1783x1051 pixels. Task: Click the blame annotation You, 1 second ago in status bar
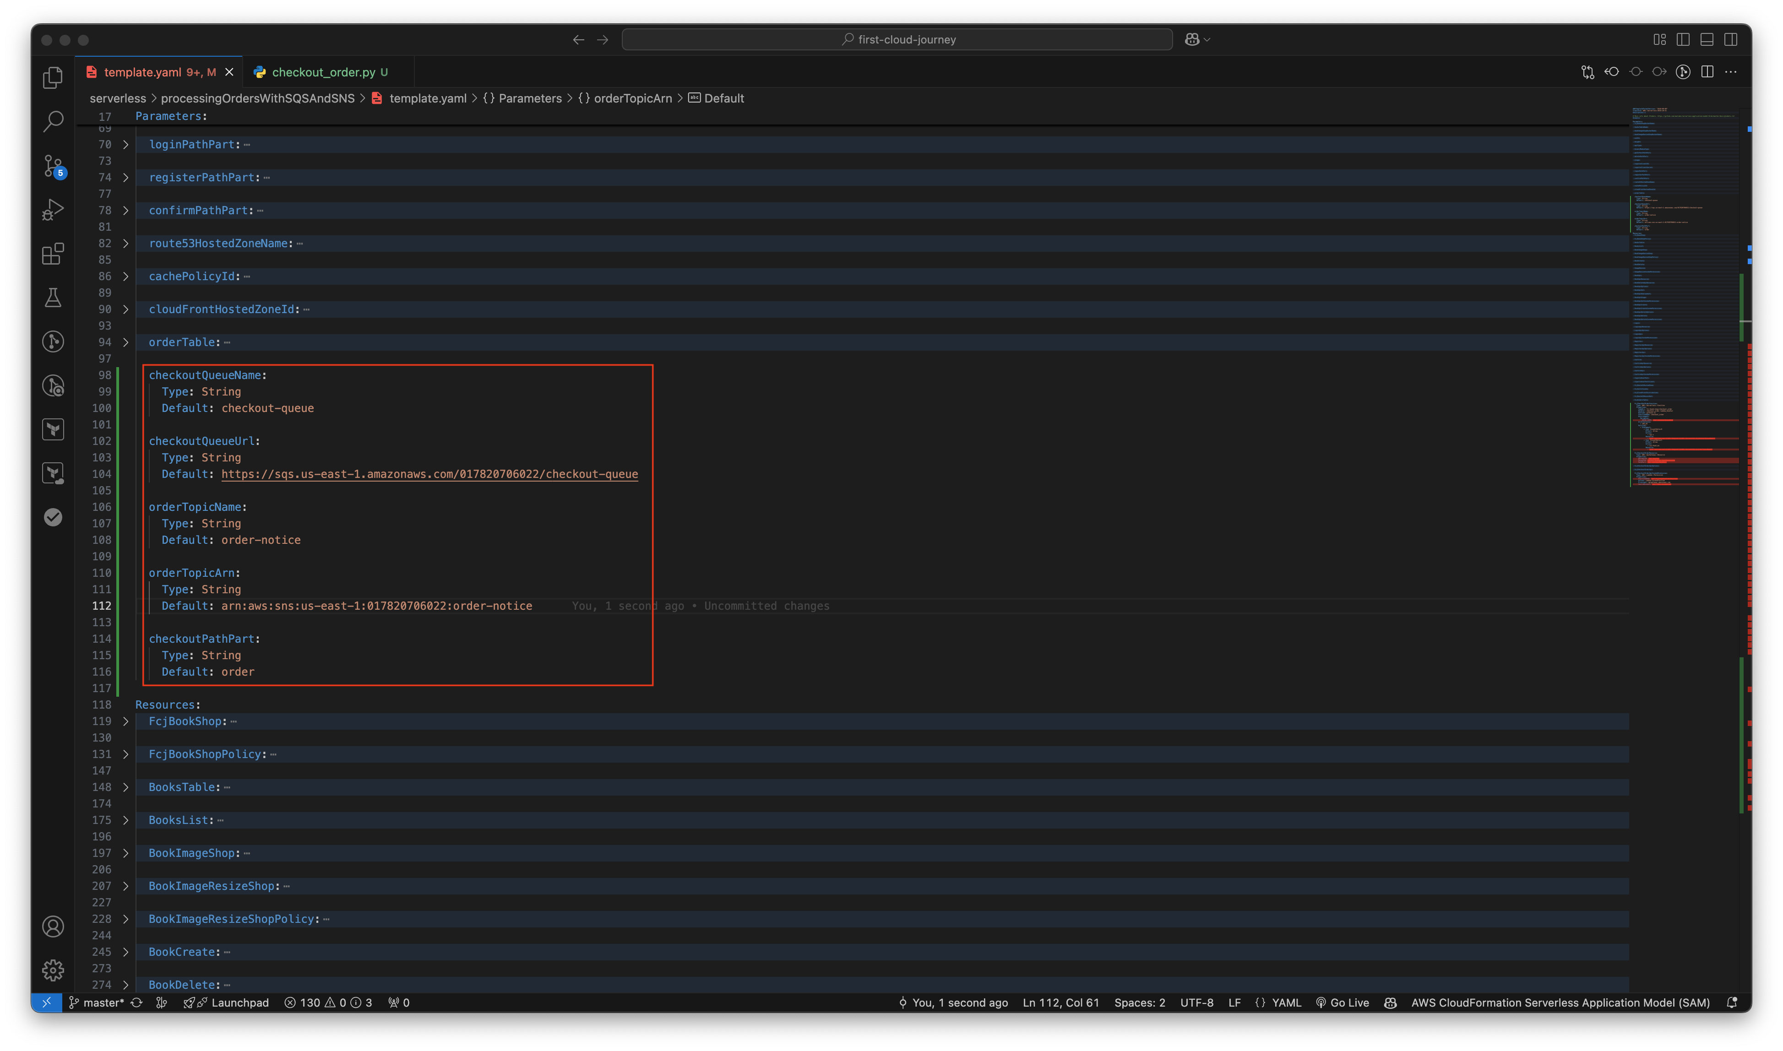pyautogui.click(x=953, y=1002)
